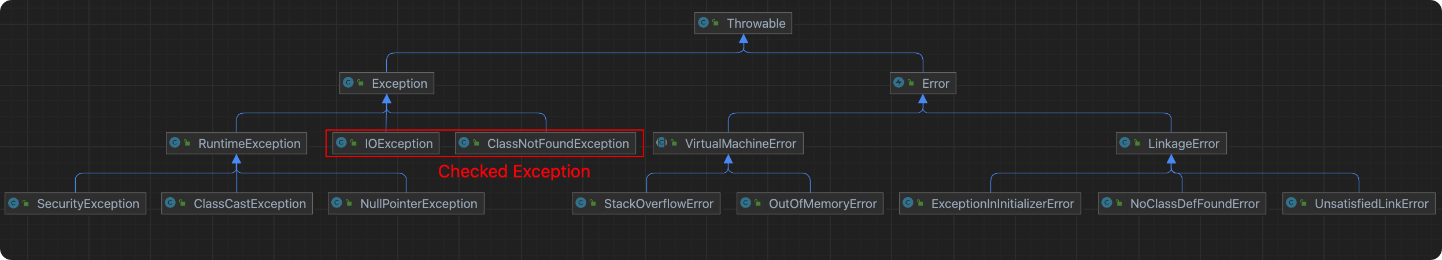1442x260 pixels.
Task: Click the inheritance arrowhead below the Error node
Action: [x=923, y=99]
